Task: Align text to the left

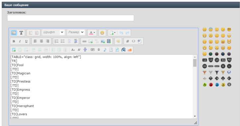Action: pyautogui.click(x=35, y=41)
